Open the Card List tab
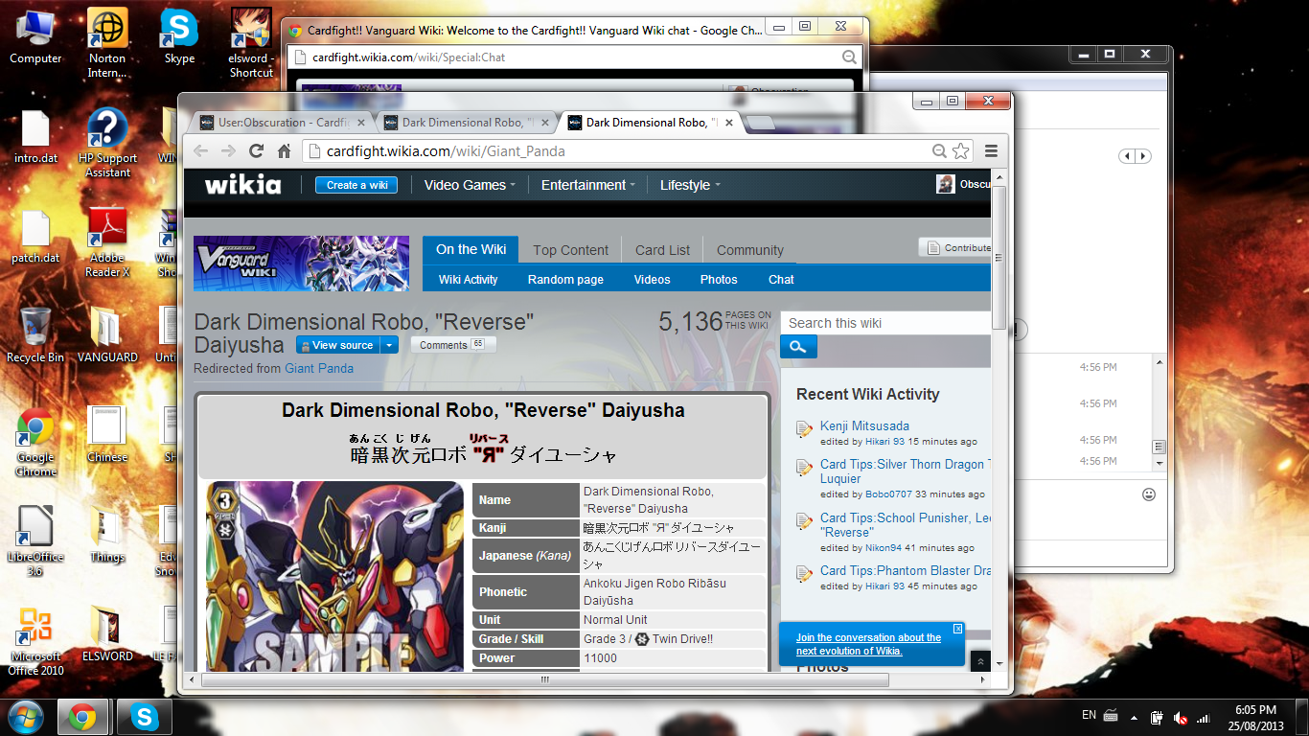The width and height of the screenshot is (1309, 736). click(x=662, y=250)
